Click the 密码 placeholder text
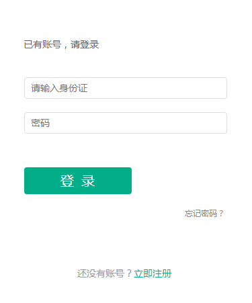The width and height of the screenshot is (252, 303). click(40, 123)
